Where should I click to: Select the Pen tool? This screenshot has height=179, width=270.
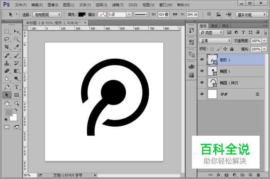tap(7, 87)
